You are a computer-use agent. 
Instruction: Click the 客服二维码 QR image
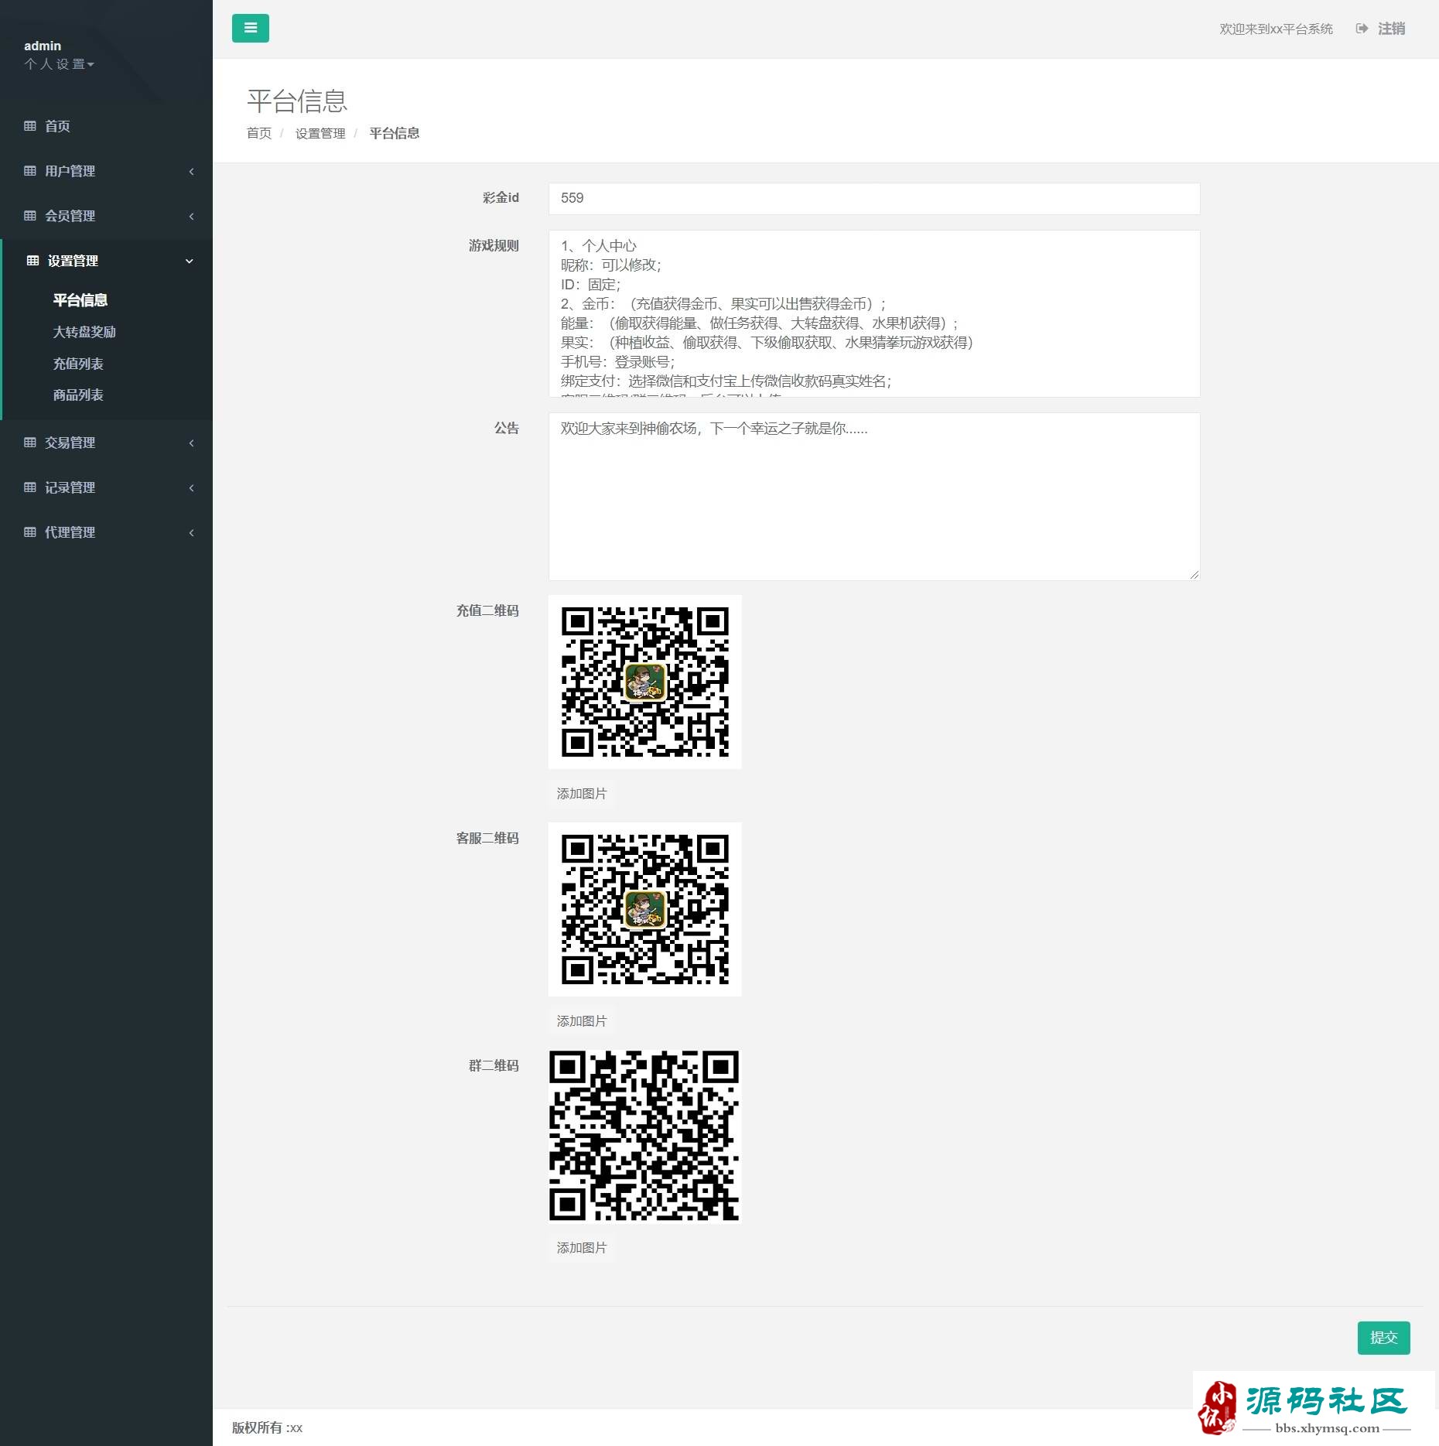pos(645,909)
